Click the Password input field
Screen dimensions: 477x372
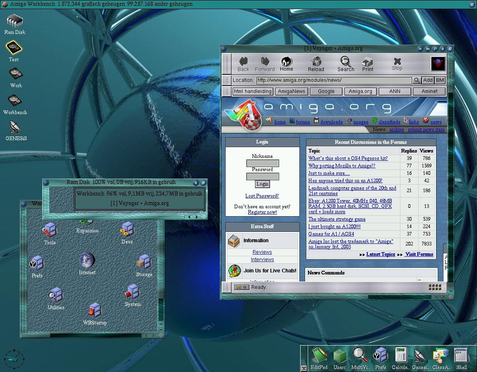pos(262,176)
